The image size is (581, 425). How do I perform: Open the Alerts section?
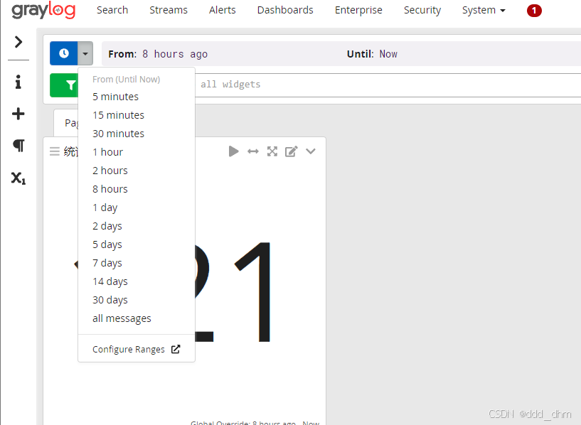pos(223,10)
